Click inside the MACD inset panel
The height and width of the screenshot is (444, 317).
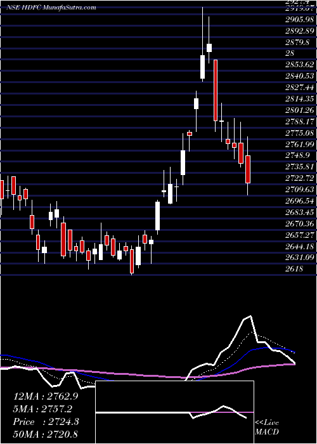(x=174, y=412)
